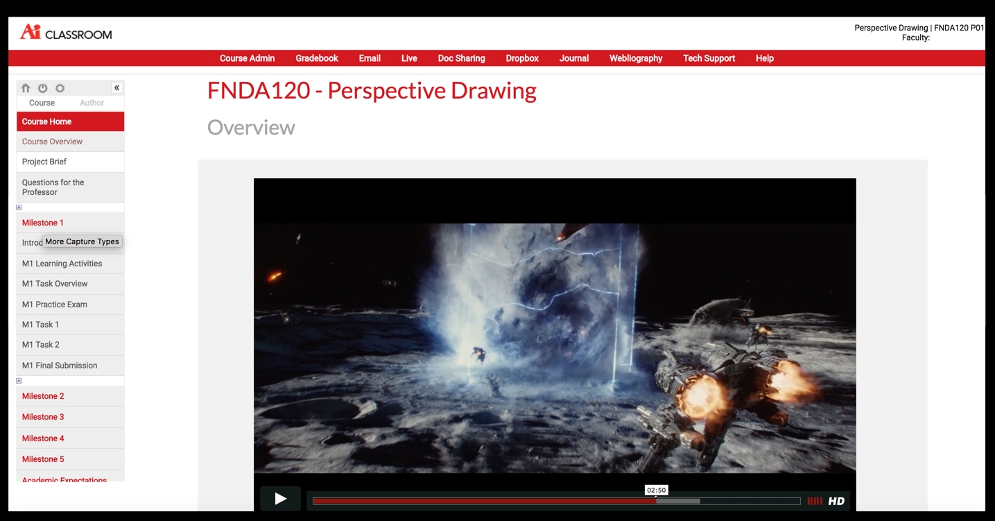995x521 pixels.
Task: Open the gear settings icon in sidebar
Action: click(60, 88)
